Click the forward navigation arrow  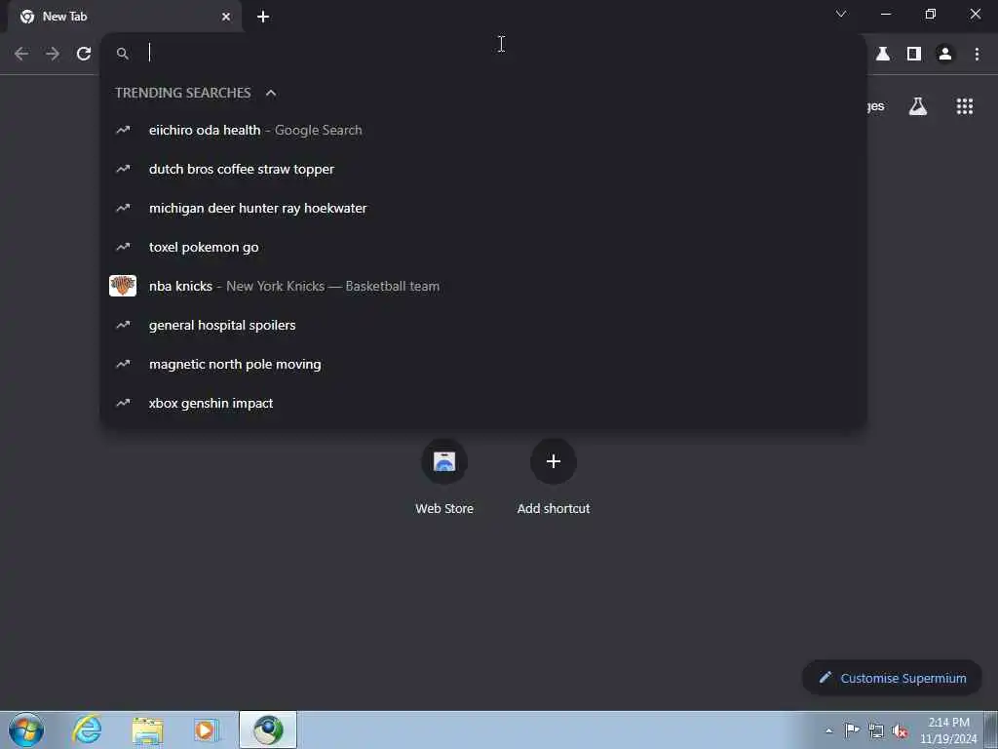click(53, 55)
